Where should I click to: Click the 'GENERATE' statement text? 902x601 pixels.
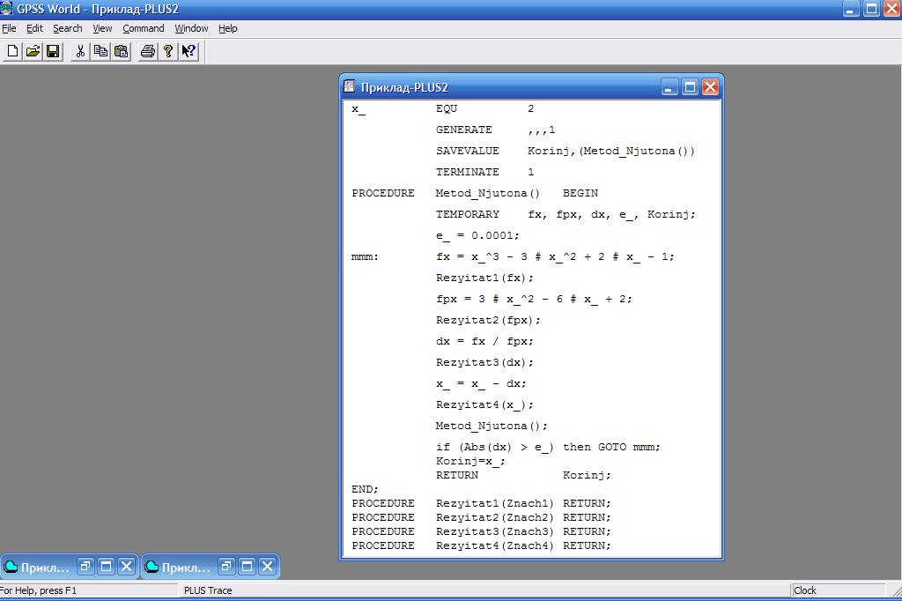[x=463, y=130]
